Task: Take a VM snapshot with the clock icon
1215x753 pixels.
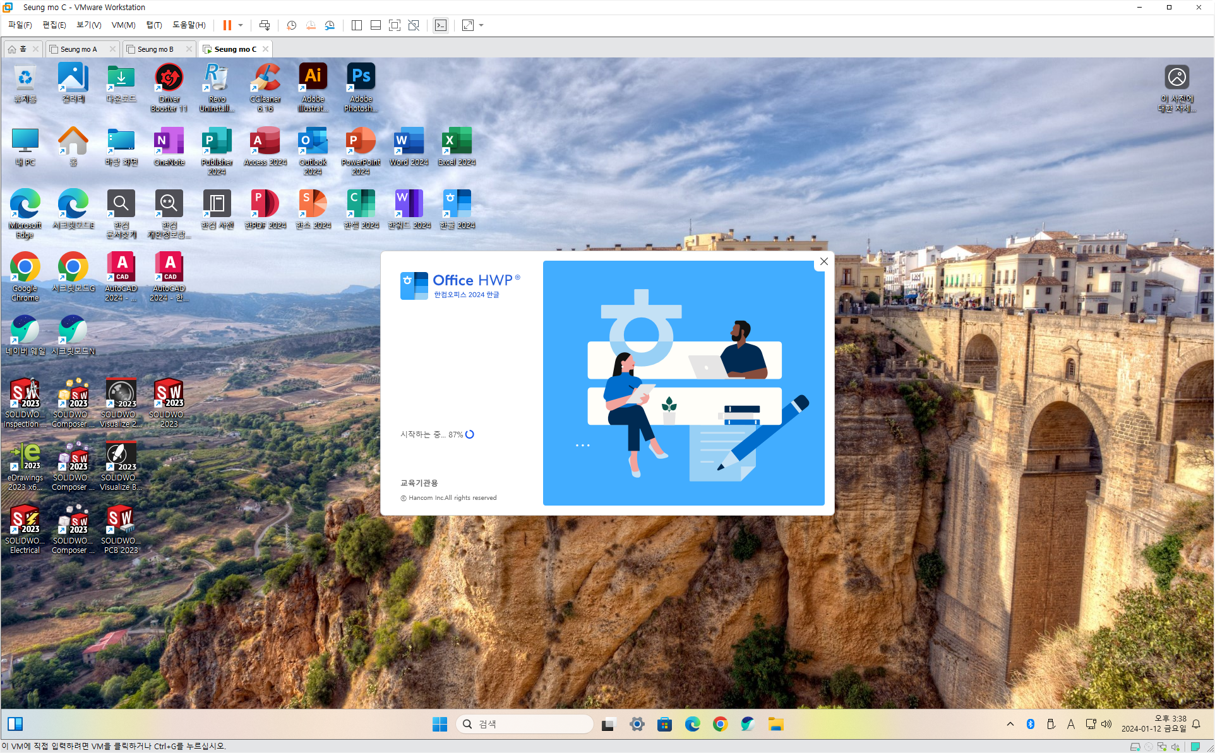Action: [x=291, y=25]
